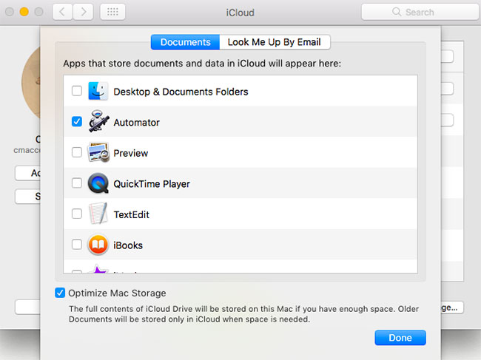Click the TextEdit app icon
This screenshot has width=481, height=360.
pos(98,214)
